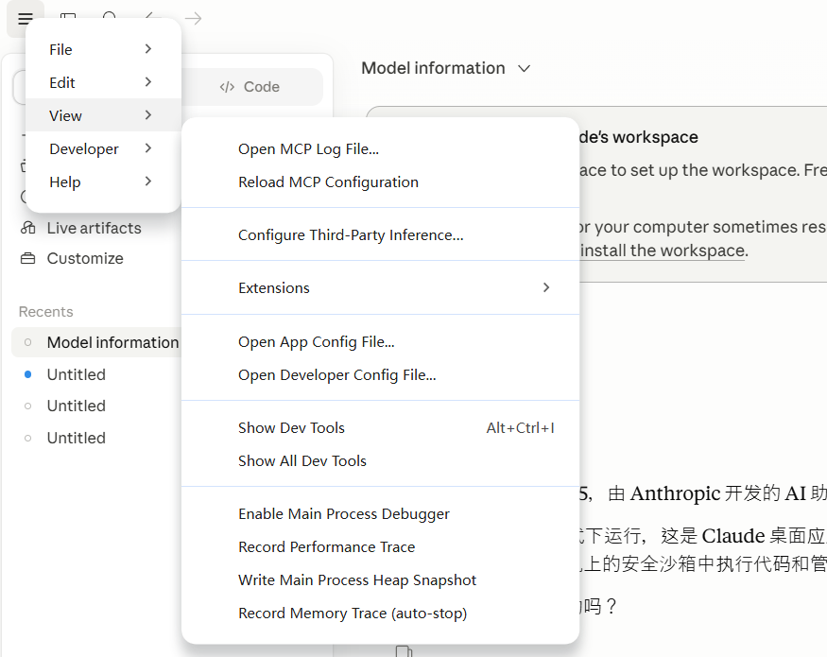
Task: Select Record Memory Trace (auto-stop)
Action: pyautogui.click(x=380, y=614)
